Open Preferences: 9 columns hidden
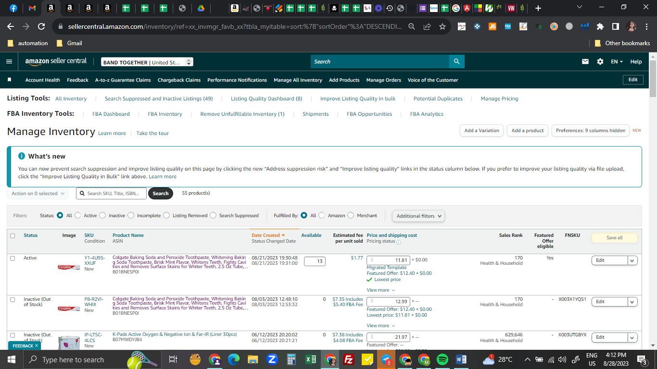This screenshot has height=369, width=657. point(591,130)
